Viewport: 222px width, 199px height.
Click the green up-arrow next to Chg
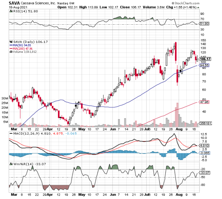tap(198, 7)
